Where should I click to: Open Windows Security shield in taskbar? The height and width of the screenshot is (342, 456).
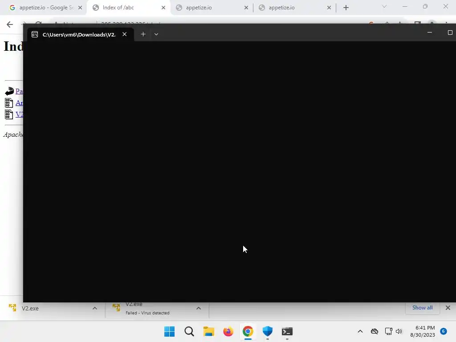click(x=267, y=331)
